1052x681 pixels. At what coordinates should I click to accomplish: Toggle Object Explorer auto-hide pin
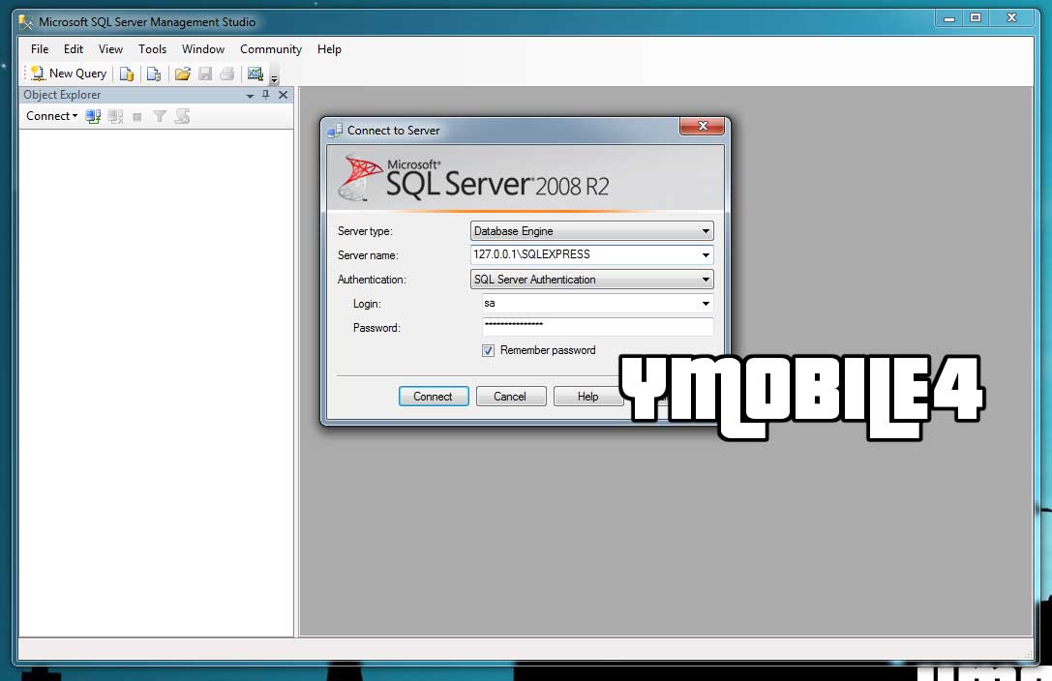coord(266,95)
